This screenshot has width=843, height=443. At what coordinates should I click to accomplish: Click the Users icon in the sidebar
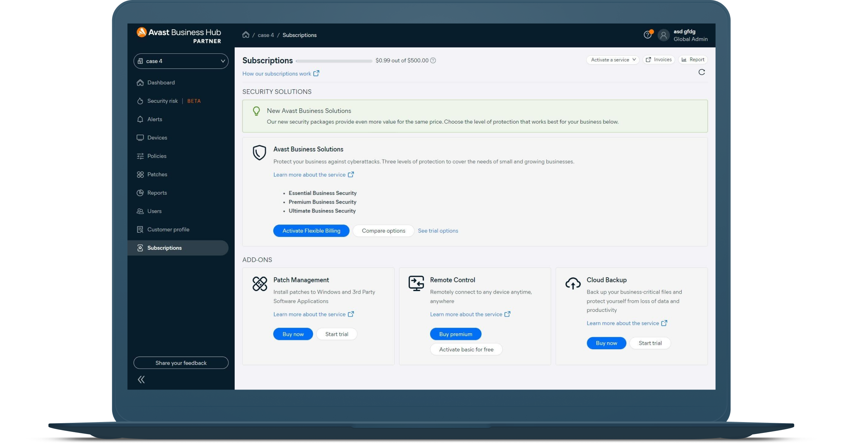(x=140, y=211)
